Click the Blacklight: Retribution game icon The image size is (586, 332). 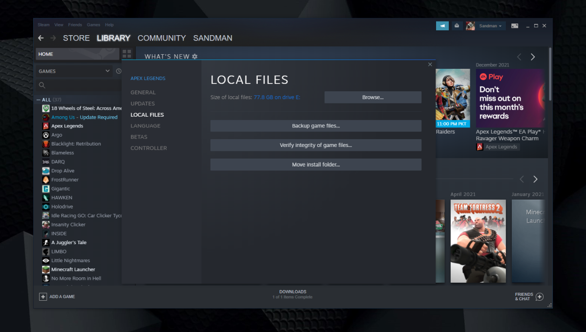[x=46, y=144]
